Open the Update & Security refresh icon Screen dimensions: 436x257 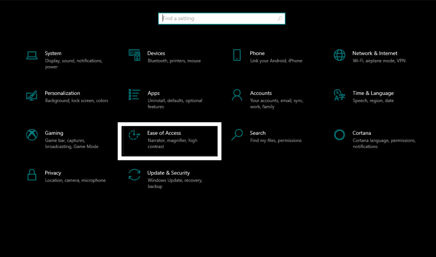point(135,174)
